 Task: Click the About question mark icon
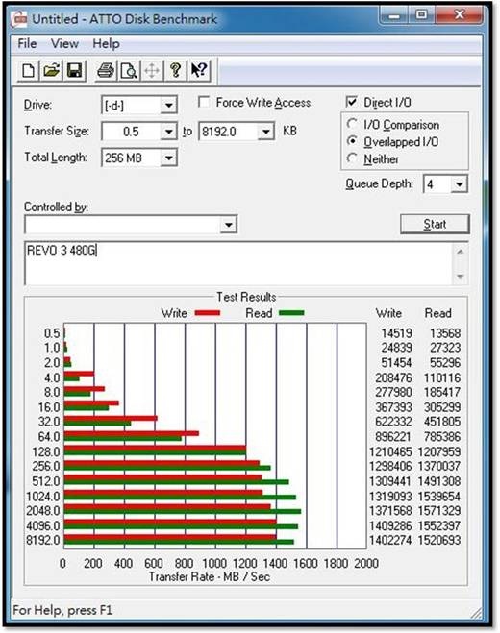(175, 71)
